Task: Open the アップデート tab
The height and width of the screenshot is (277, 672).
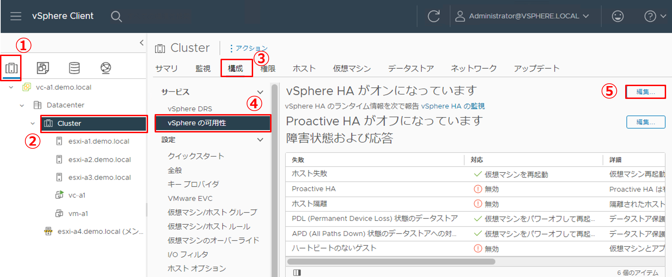Action: [537, 68]
